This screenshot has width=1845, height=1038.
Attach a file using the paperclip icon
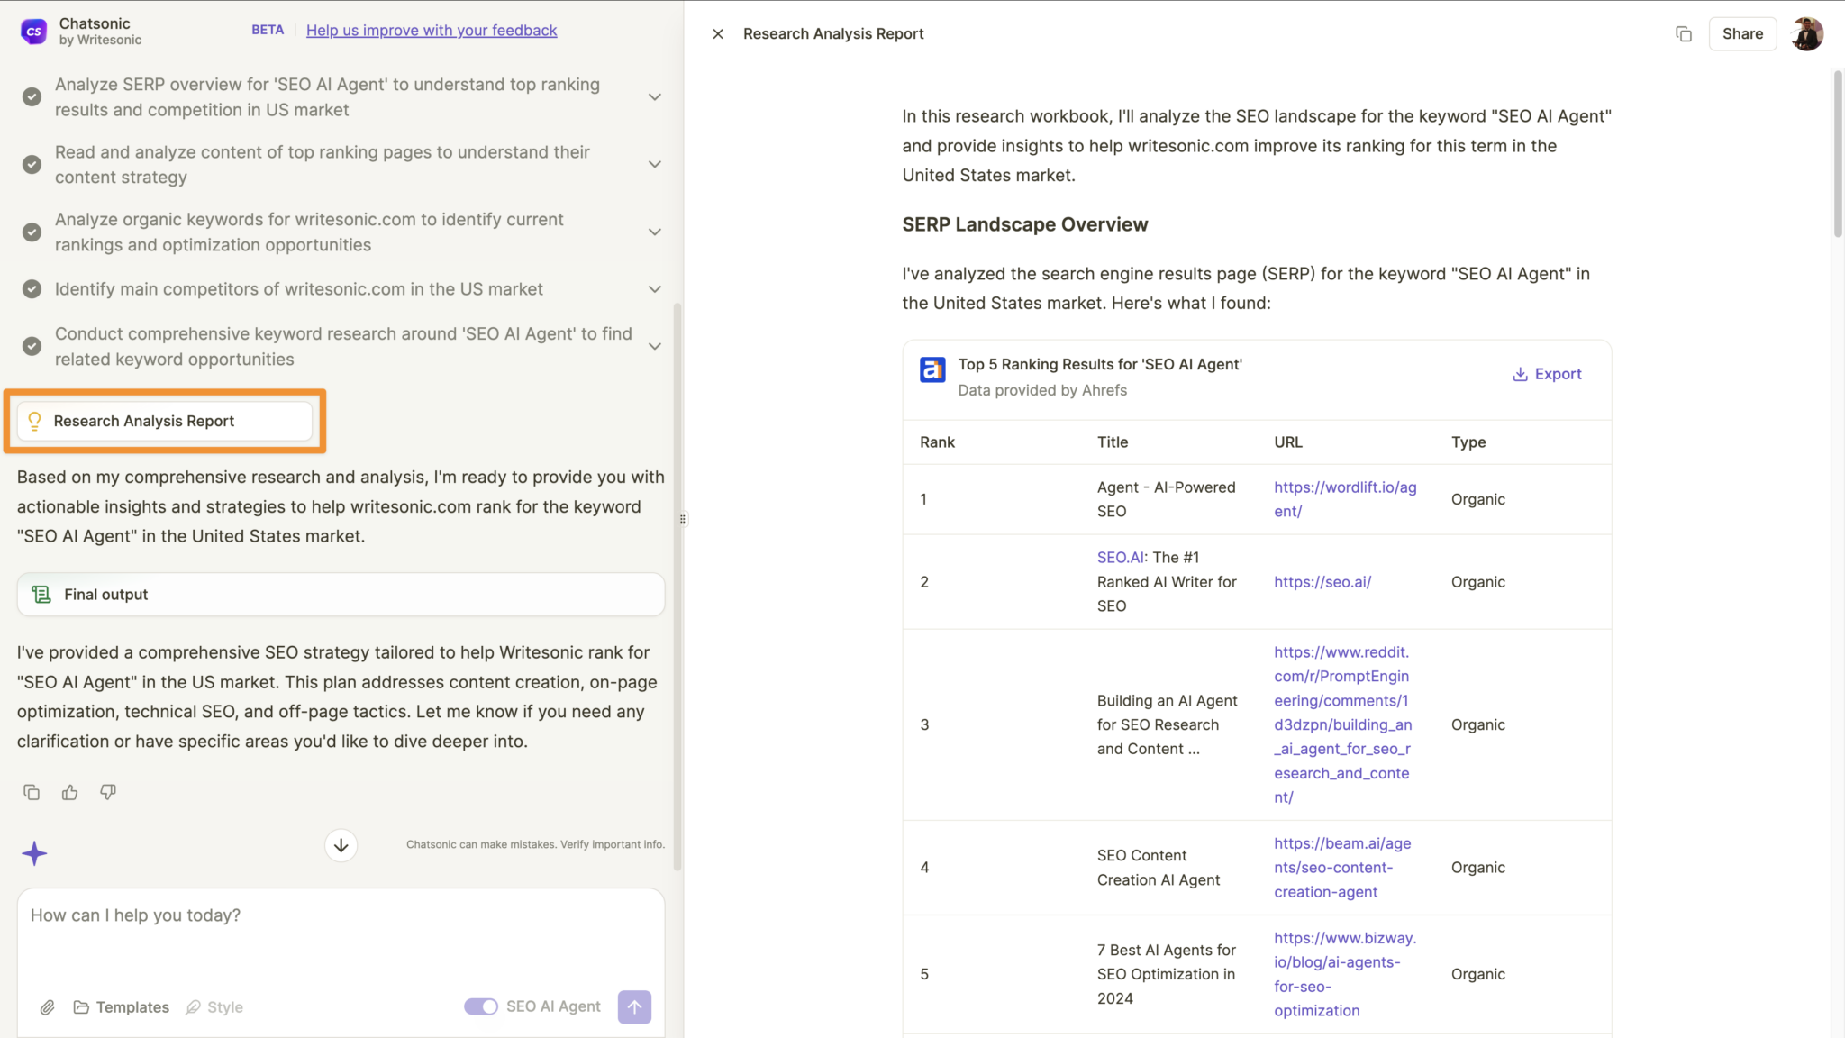coord(48,1006)
